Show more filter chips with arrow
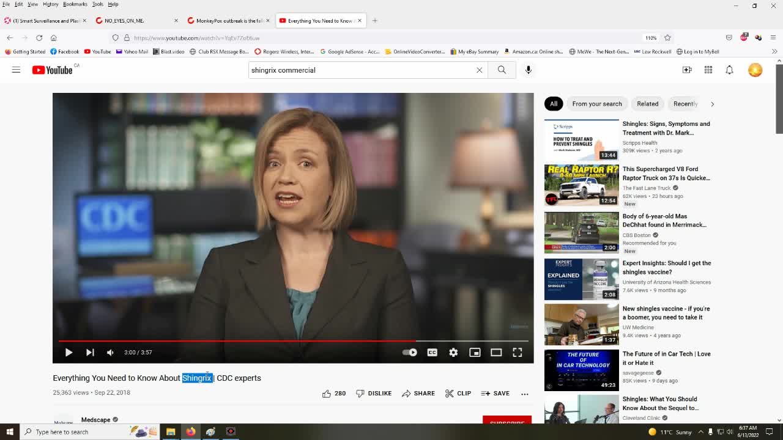Screen dimensions: 783x440 coord(712,104)
